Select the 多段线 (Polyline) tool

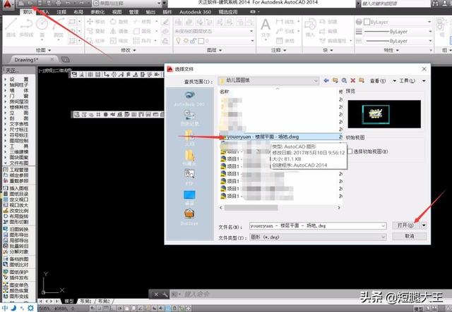click(26, 27)
